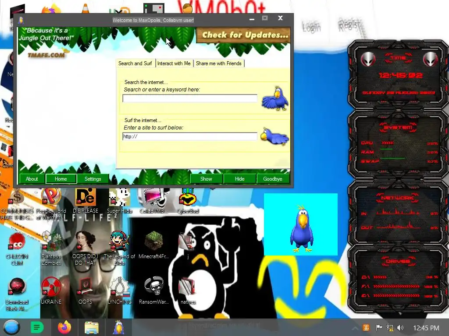
Task: Click the About button
Action: (x=32, y=179)
